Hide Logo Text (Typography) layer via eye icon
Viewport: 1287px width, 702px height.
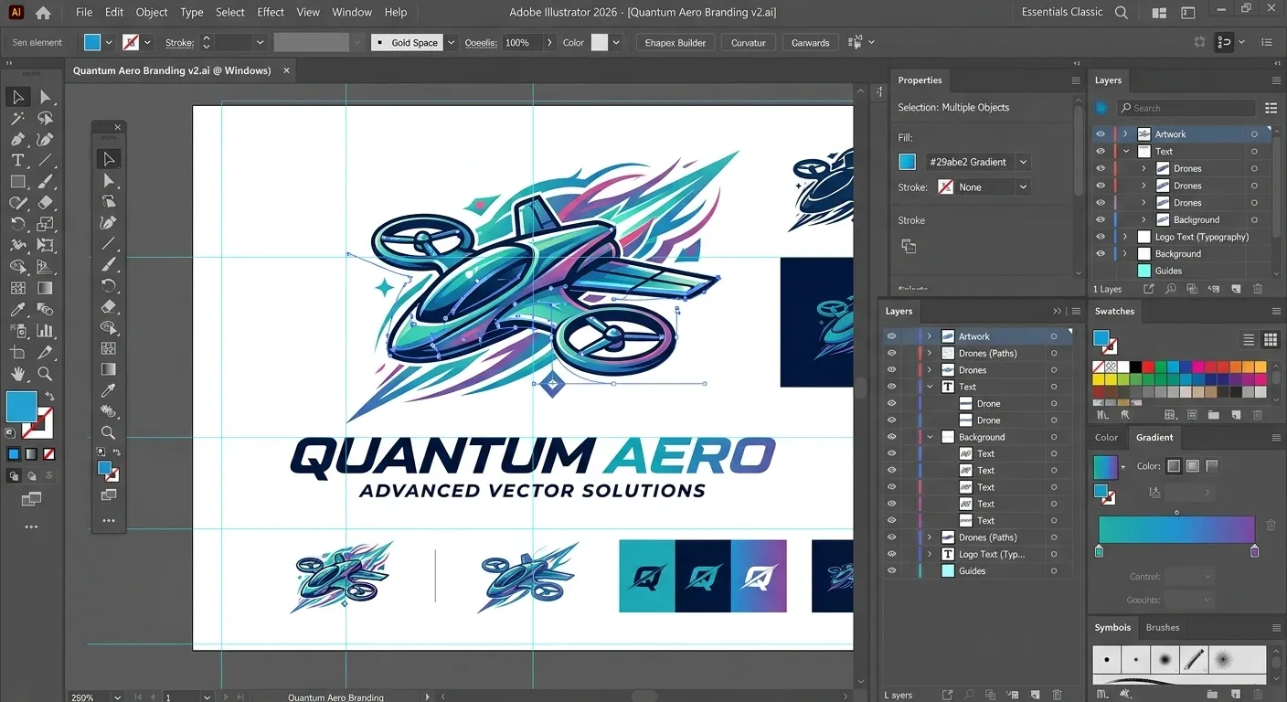click(1101, 237)
